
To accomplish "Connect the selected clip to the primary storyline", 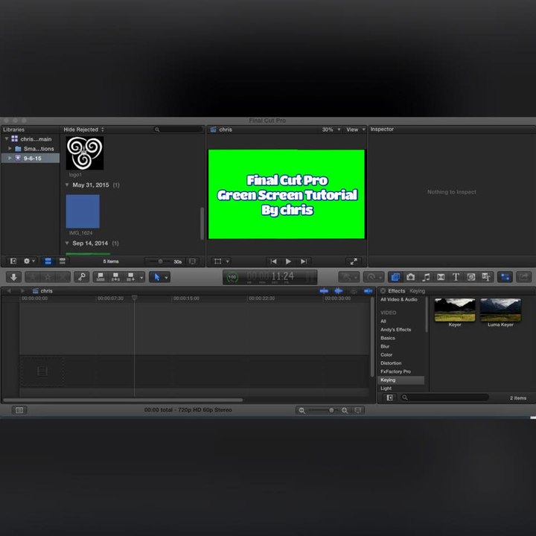I will (100, 277).
